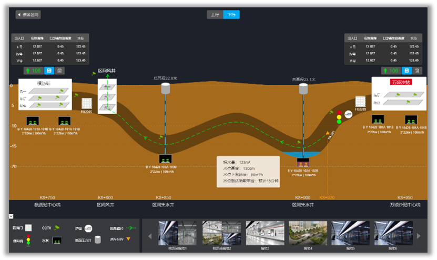Click the right water tower cylinder icon
Screen dimensions: 437x260
click(303, 88)
